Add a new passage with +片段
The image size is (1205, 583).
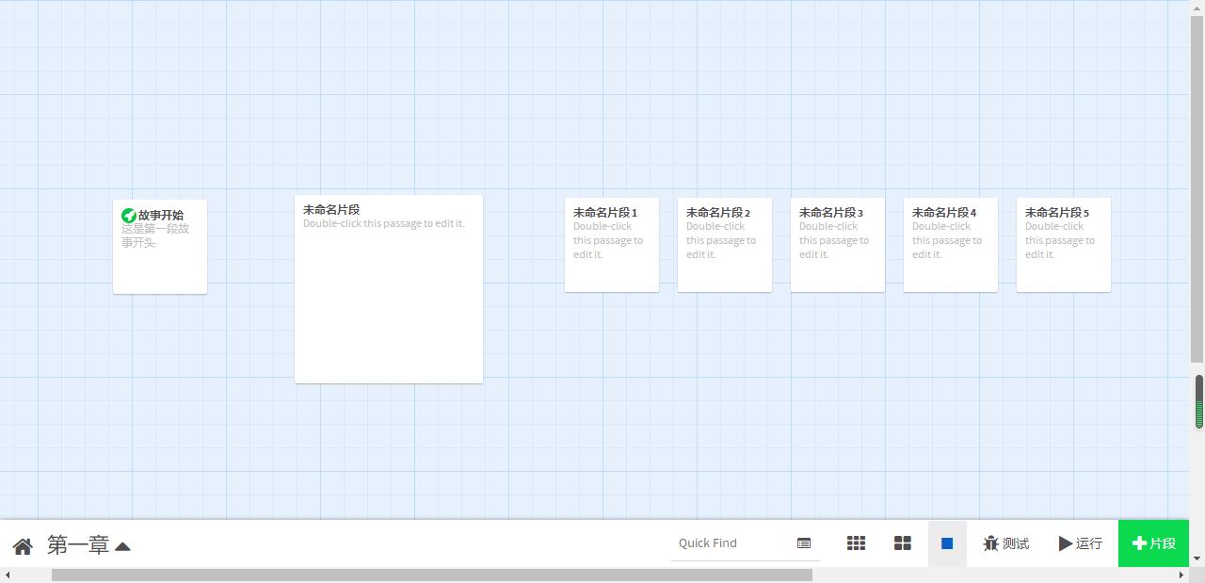(1153, 543)
